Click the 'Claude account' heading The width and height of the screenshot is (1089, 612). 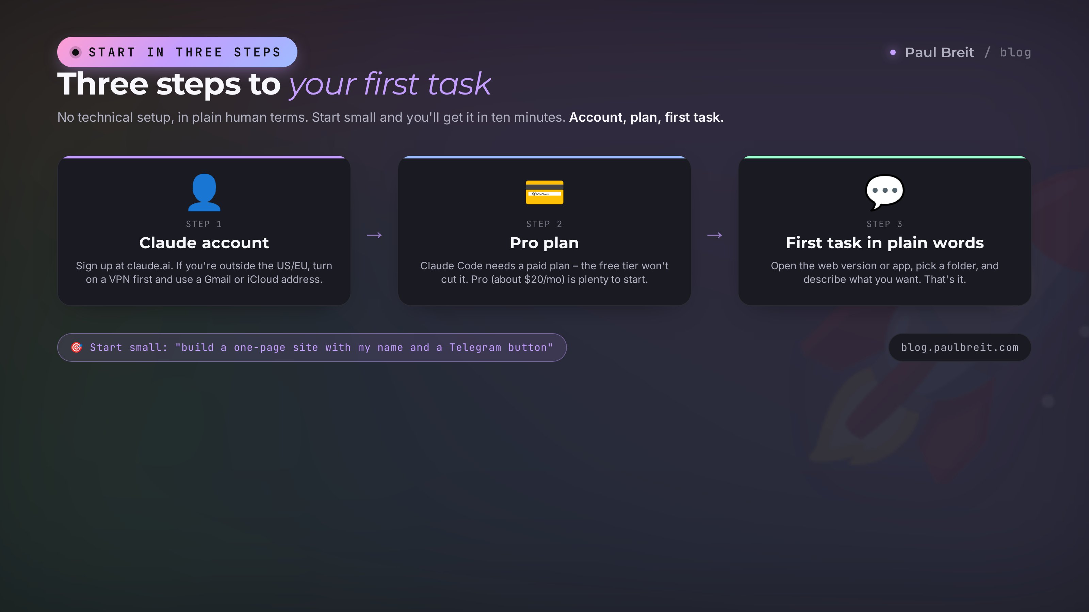pos(204,243)
